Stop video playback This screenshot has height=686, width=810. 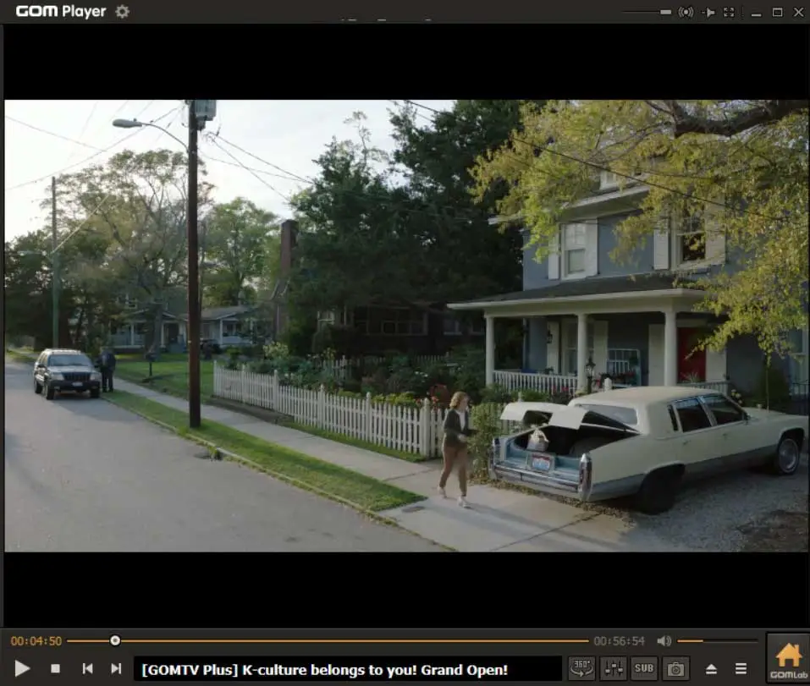[x=55, y=668]
